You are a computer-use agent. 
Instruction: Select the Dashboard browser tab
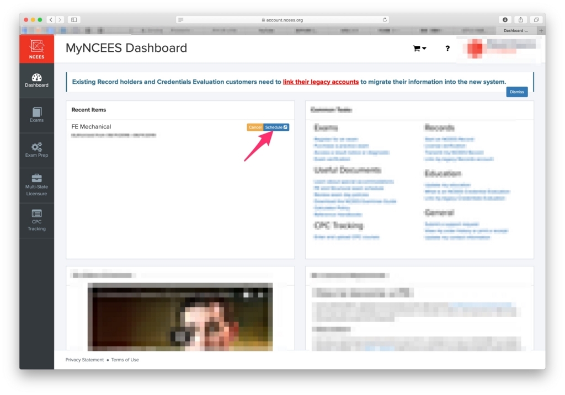click(x=516, y=31)
